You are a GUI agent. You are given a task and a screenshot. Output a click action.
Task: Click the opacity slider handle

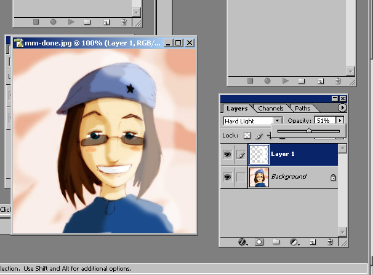tap(309, 131)
